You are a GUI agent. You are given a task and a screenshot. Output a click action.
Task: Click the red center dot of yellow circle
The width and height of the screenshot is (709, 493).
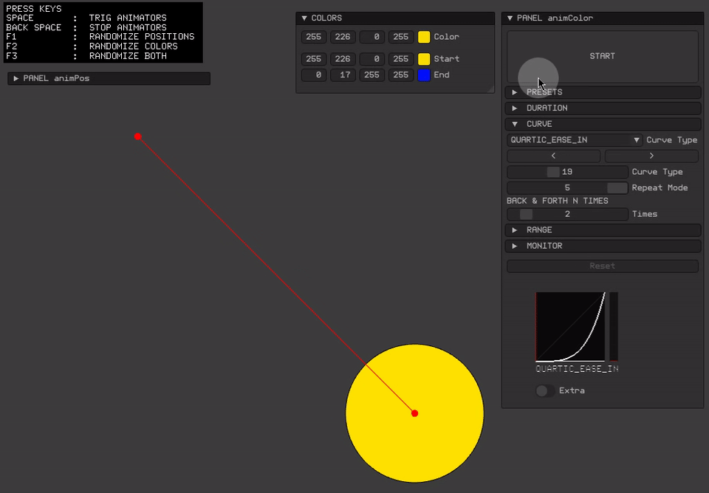click(414, 413)
